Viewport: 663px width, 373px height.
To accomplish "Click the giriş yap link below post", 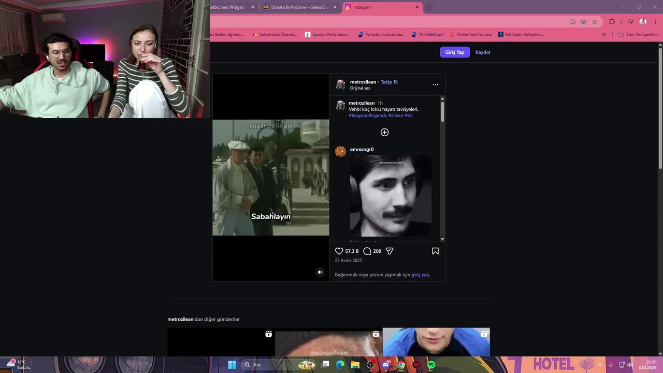I will pos(421,275).
